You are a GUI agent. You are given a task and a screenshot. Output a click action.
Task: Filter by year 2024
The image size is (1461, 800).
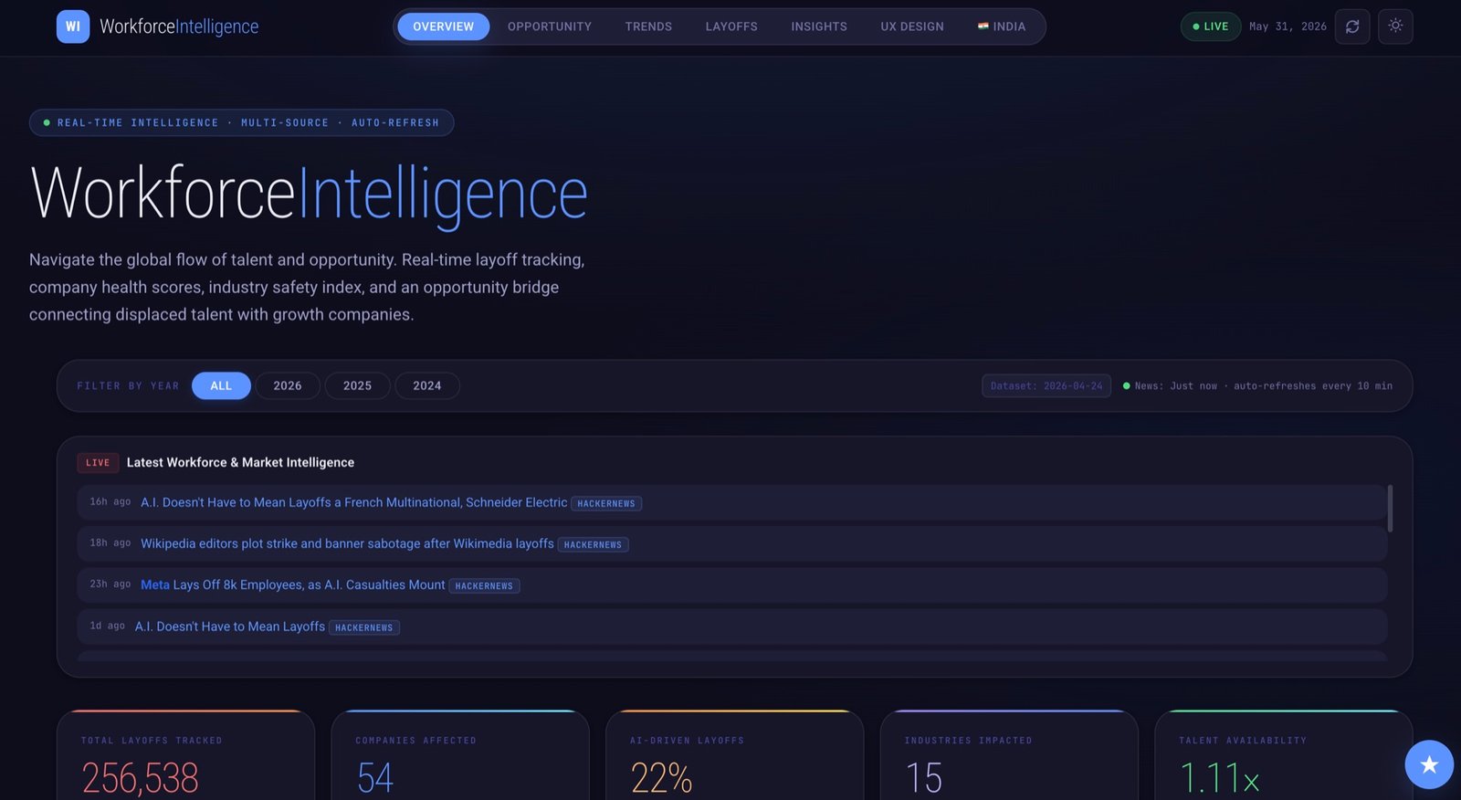click(x=426, y=385)
